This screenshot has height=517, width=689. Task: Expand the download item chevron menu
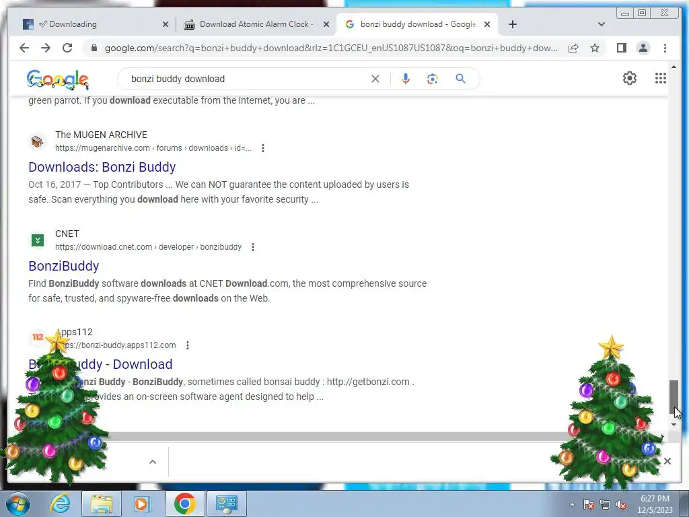click(153, 462)
